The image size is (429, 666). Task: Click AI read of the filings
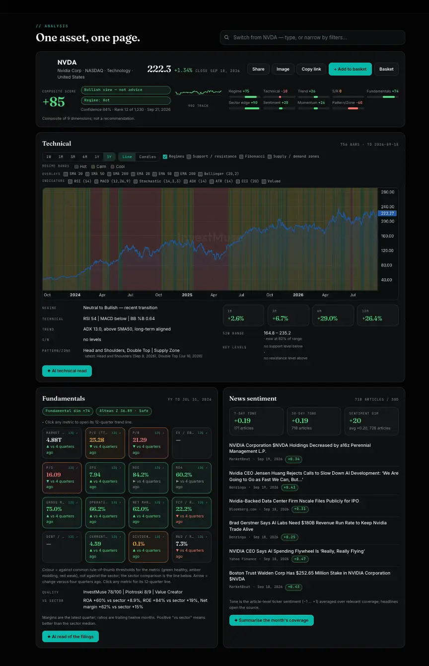tap(71, 637)
